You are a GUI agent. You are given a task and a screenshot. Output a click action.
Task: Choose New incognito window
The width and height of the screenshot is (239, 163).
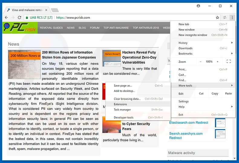193,35
